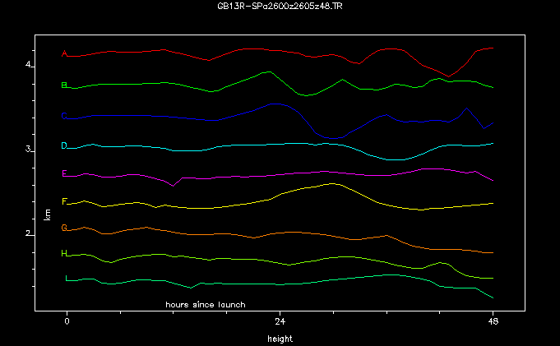Screen dimensions: 560x346
Task: Select the rotated km axis label
Action: (x=47, y=215)
